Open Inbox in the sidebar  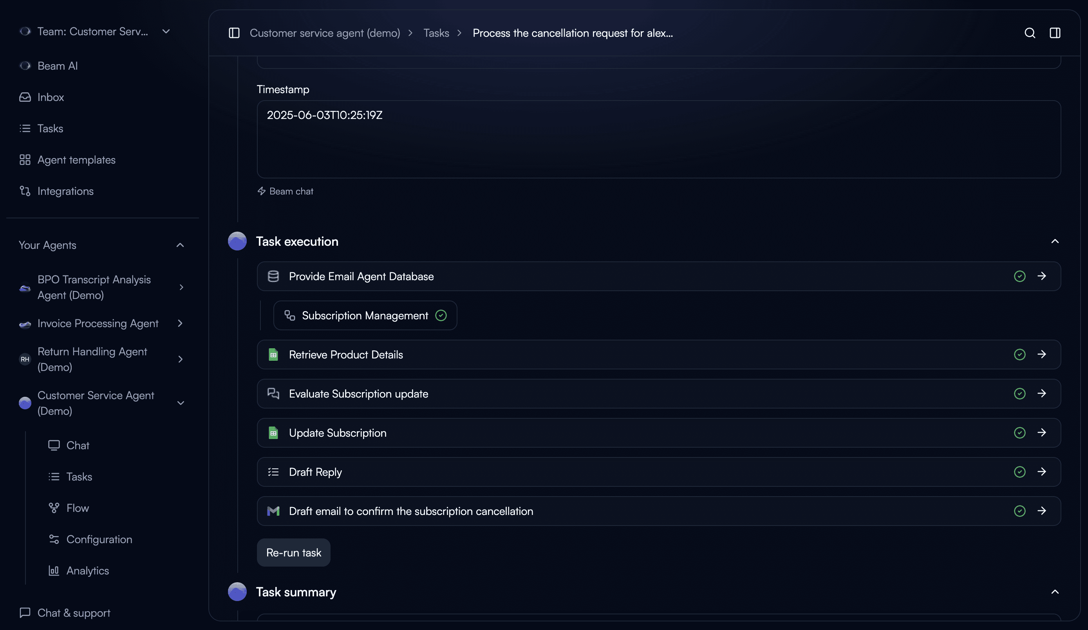tap(51, 97)
